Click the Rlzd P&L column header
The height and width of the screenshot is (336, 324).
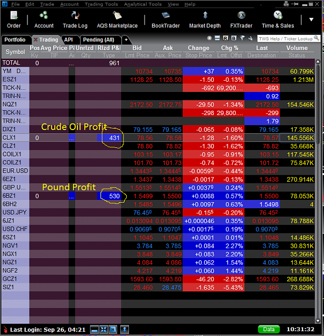pos(109,48)
